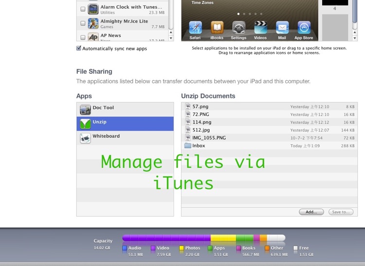
Task: Select the Safari icon in iPad dock
Action: [195, 28]
